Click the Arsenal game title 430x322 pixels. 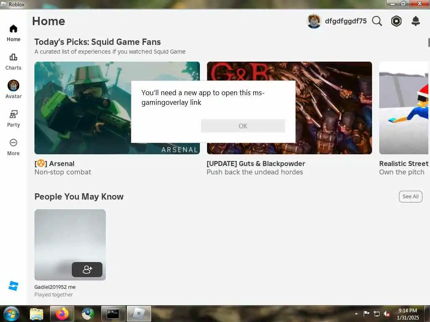tap(54, 164)
